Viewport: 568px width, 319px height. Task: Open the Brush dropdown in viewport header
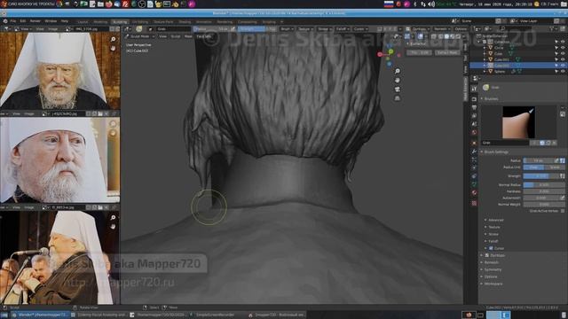[286, 29]
